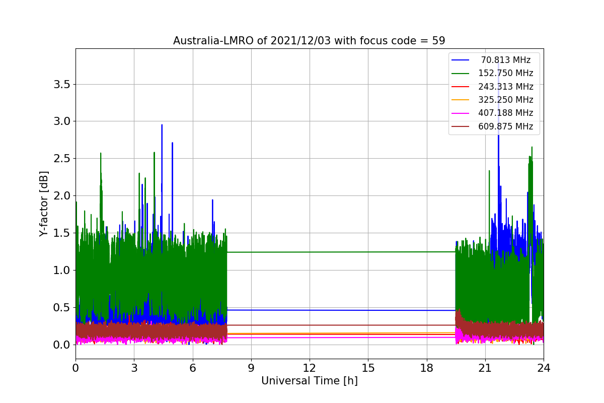Click the orange legend line sample
Viewport: 604px width, 403px height.
(x=461, y=100)
